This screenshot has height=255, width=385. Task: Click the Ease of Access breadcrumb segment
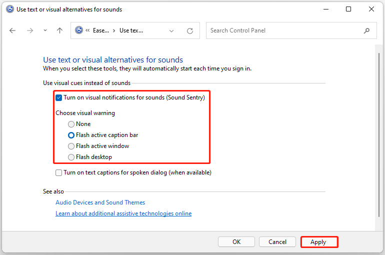pyautogui.click(x=100, y=30)
